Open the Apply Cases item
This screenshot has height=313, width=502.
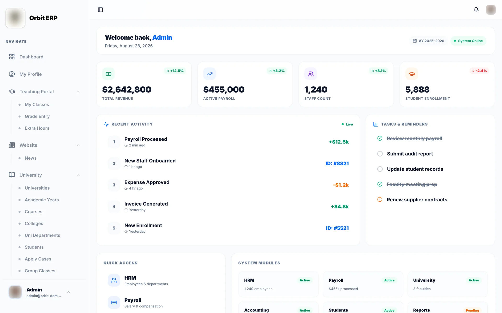38,259
